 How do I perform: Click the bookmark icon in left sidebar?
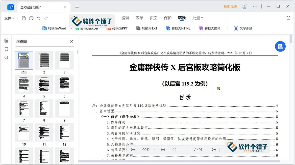click(x=6, y=49)
